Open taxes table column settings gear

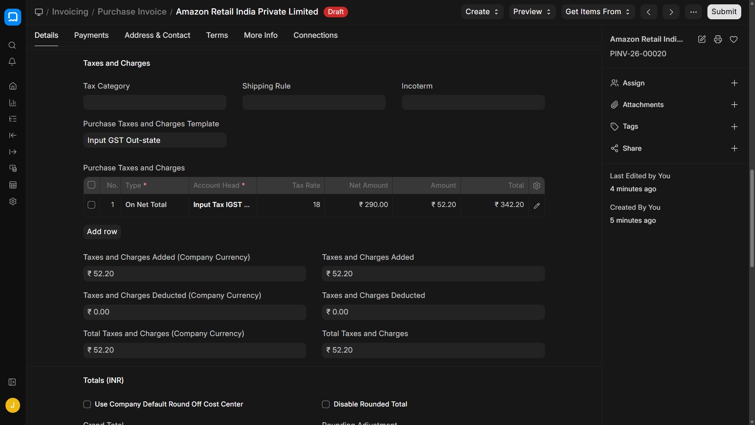click(x=537, y=186)
